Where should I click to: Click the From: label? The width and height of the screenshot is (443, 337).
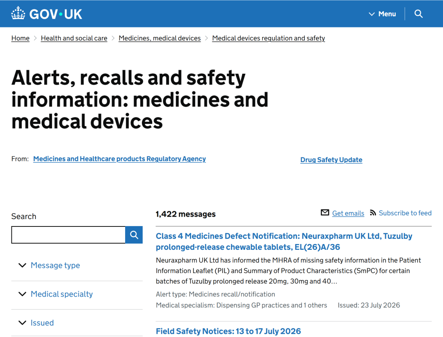pyautogui.click(x=20, y=159)
